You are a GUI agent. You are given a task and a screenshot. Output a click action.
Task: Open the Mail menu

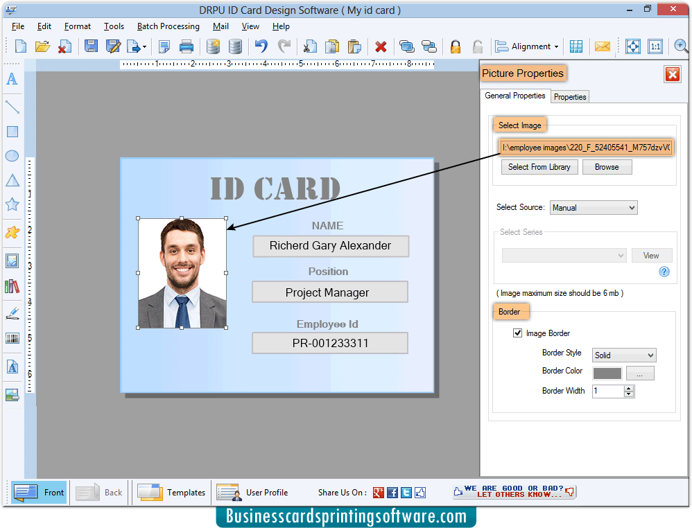click(220, 26)
